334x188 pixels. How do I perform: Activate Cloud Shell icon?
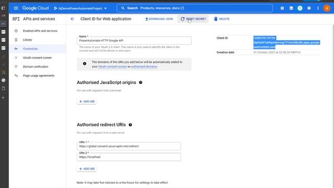[x=291, y=8]
